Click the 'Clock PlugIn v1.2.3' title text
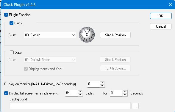Image resolution: width=175 pixels, height=112 pixels. point(20,5)
